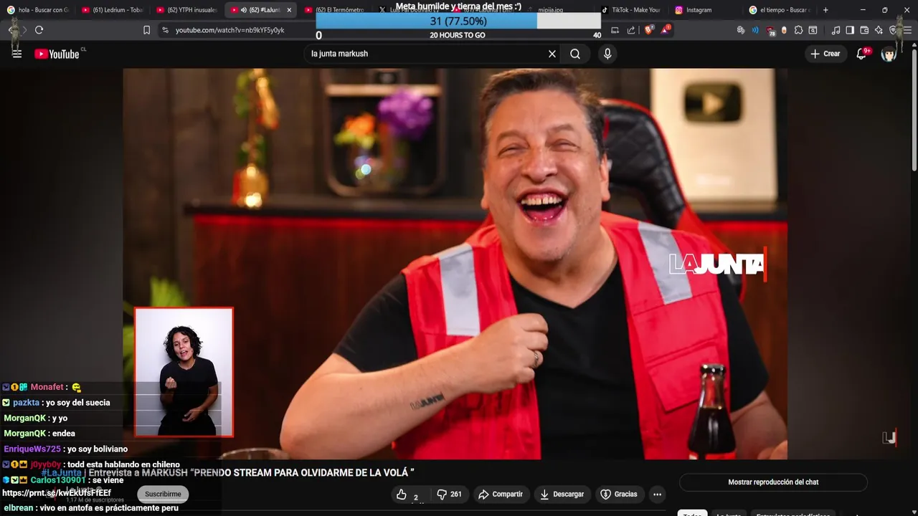
Task: Click the #LaJunta hashtag in title
Action: point(62,473)
